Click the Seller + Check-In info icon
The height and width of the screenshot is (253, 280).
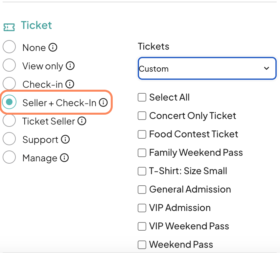(104, 103)
